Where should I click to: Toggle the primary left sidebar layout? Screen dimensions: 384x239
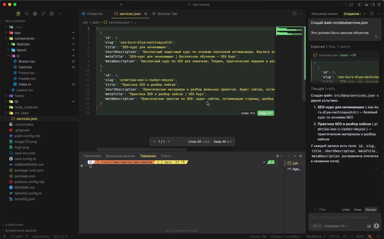(360, 4)
